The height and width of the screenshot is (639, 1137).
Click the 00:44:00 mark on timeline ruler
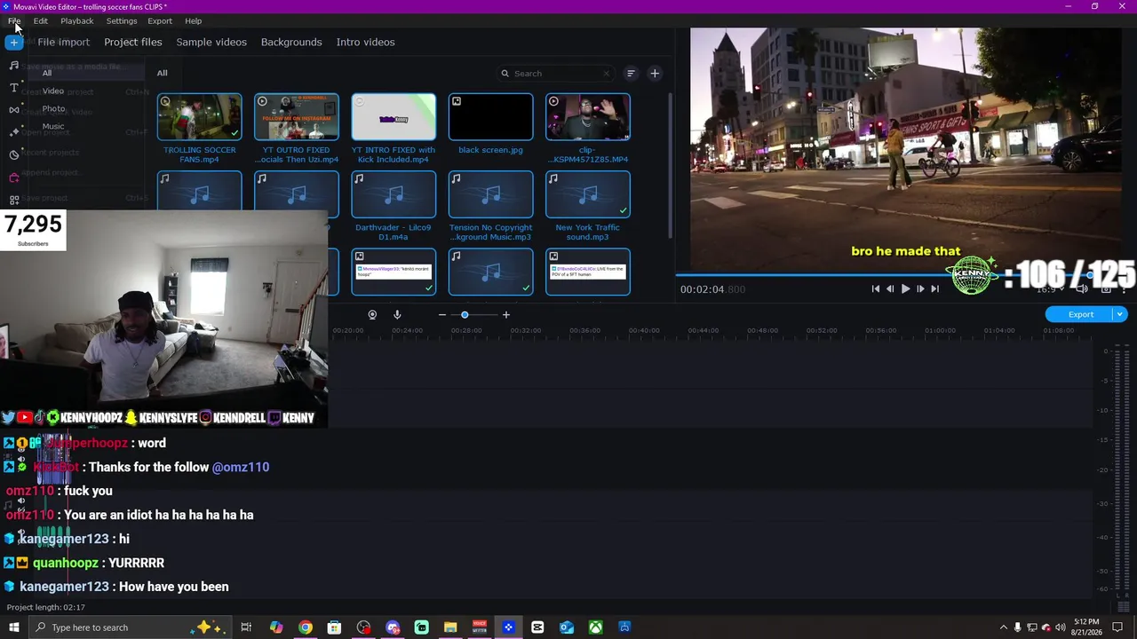[x=703, y=330]
